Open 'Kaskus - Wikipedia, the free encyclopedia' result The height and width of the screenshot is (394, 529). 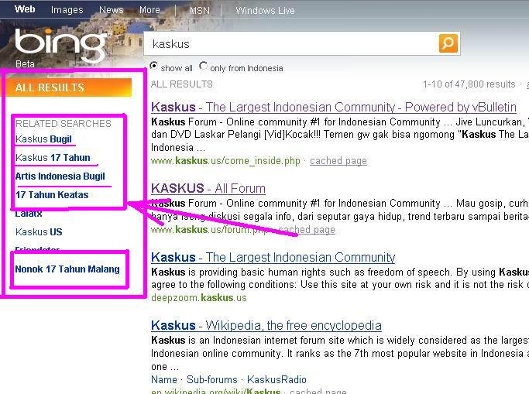[266, 326]
